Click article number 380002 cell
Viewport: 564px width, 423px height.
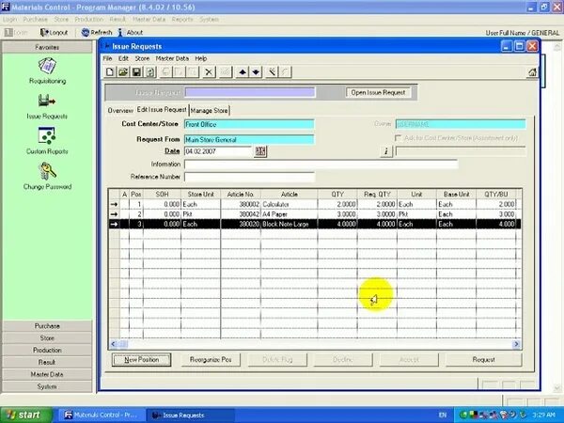[x=241, y=204]
